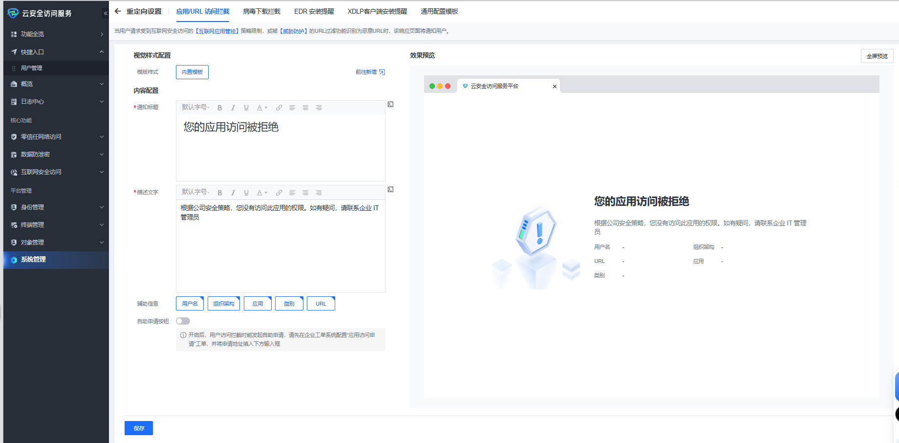The image size is (899, 443).
Task: Center align text in 通知标题 editor
Action: pos(305,108)
